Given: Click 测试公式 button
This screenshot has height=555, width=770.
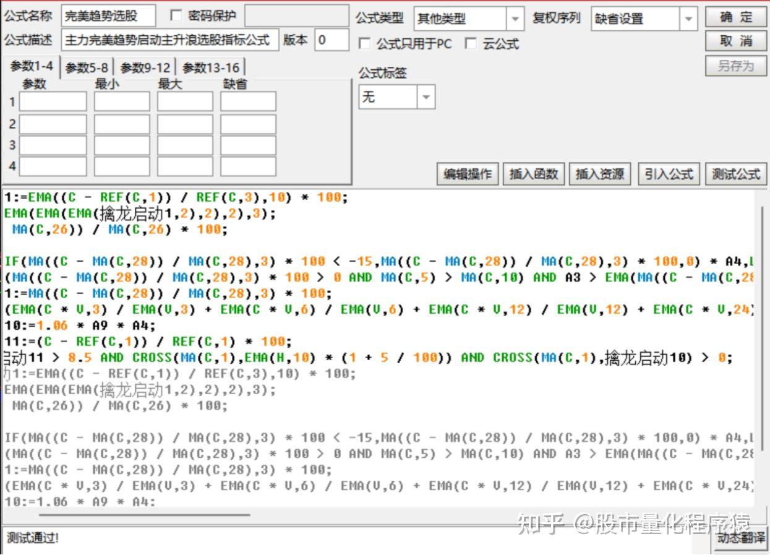Looking at the screenshot, I should [736, 174].
